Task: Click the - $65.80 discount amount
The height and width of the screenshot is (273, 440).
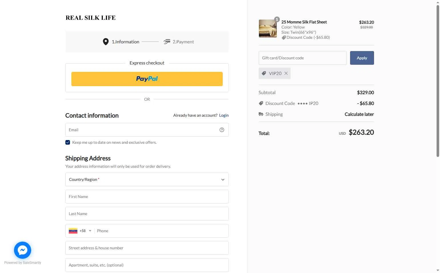Action: pyautogui.click(x=365, y=103)
